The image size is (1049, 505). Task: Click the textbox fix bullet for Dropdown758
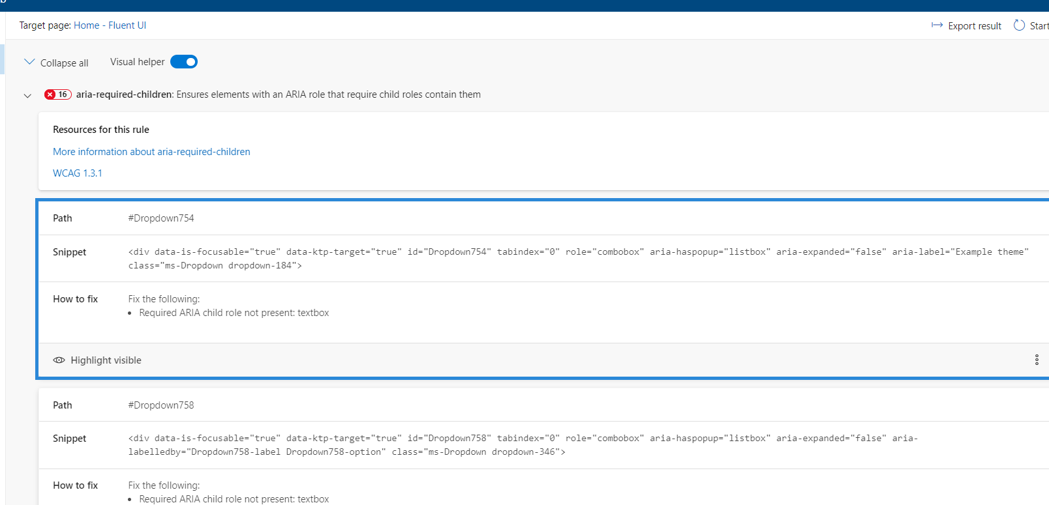pyautogui.click(x=234, y=499)
